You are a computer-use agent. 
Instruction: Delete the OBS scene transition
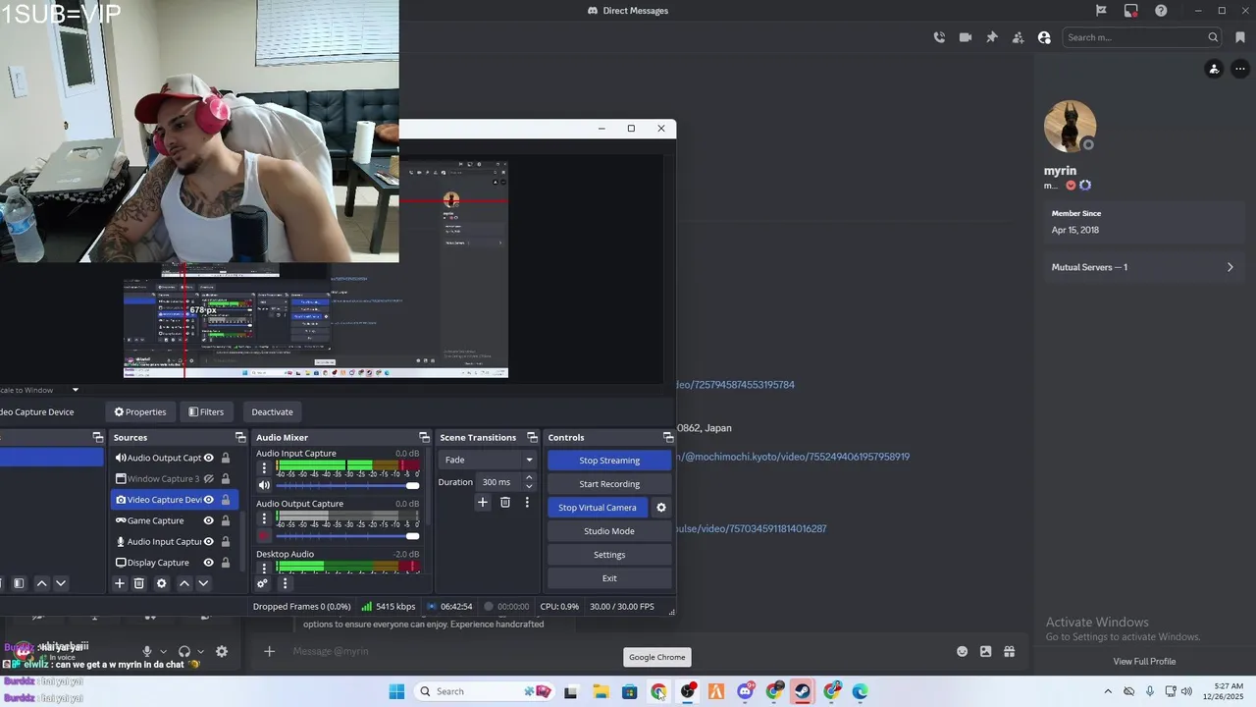point(505,502)
